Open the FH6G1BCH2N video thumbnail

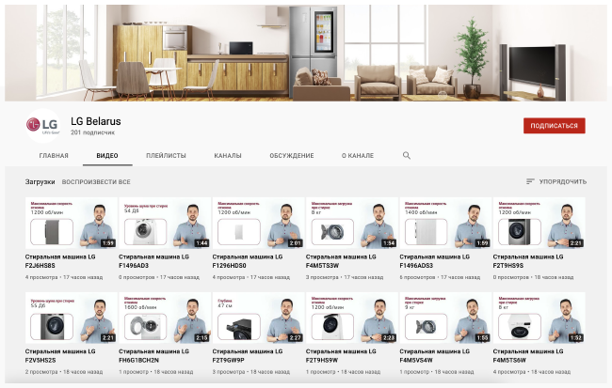pos(165,318)
